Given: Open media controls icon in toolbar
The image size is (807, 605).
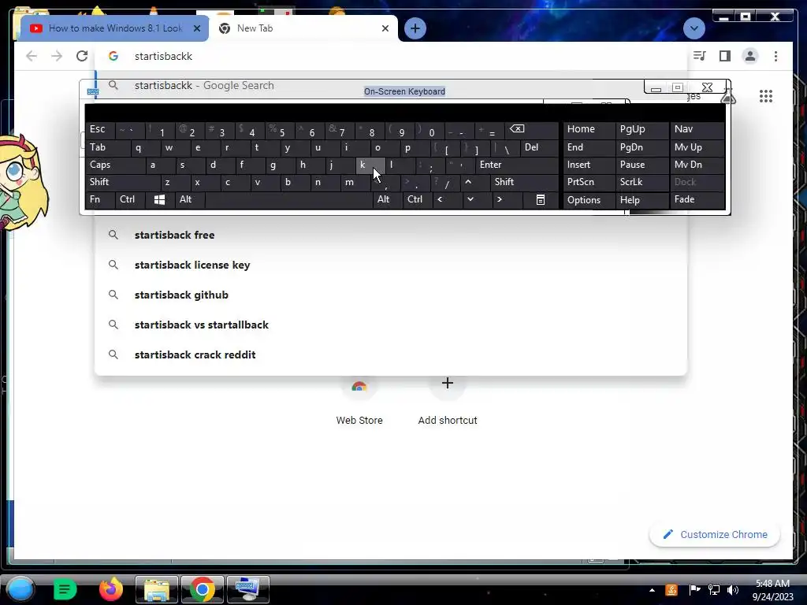Looking at the screenshot, I should tap(700, 56).
